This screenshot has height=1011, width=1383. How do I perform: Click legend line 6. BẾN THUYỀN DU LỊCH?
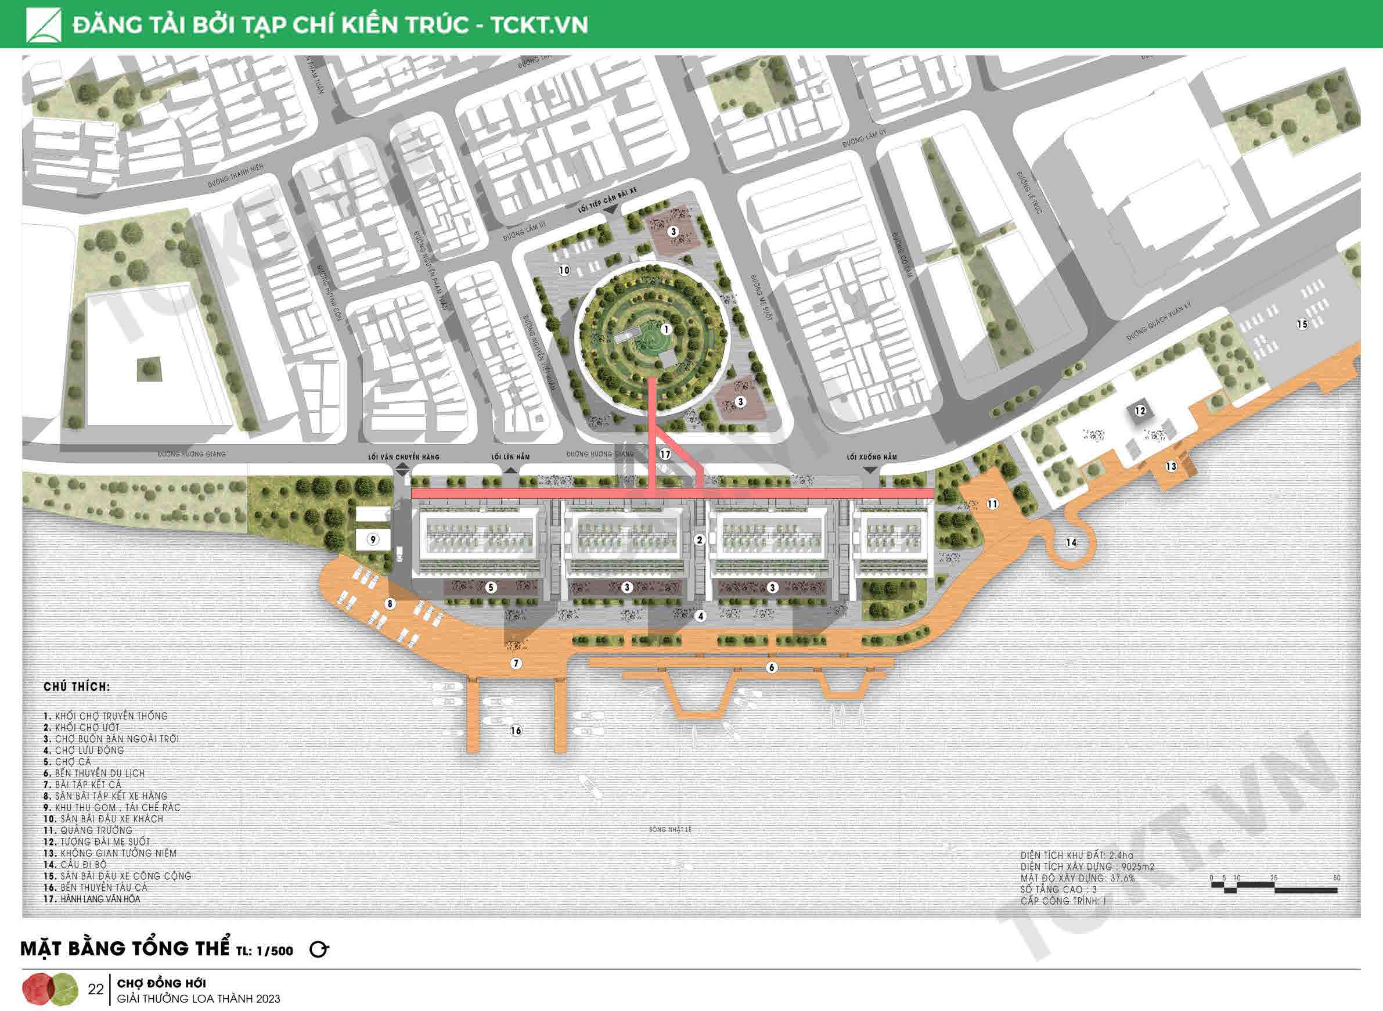pyautogui.click(x=93, y=773)
